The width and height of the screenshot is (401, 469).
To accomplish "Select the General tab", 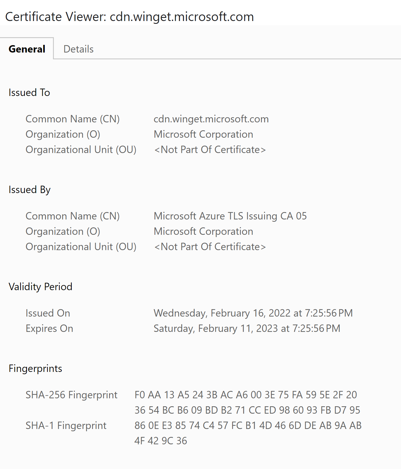I will coord(27,49).
